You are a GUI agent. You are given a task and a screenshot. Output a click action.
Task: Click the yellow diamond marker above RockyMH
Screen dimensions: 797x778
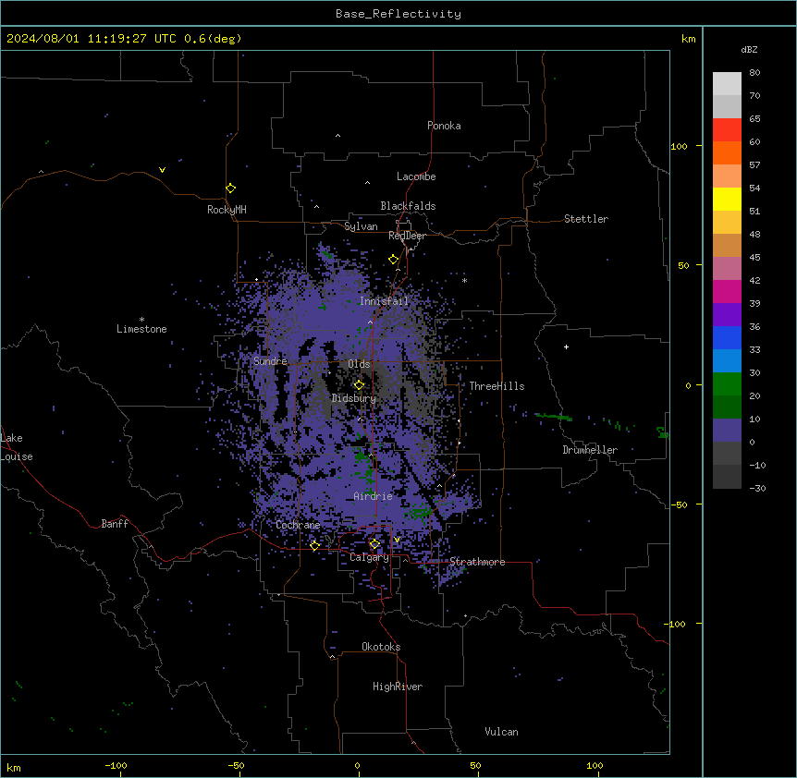[231, 188]
